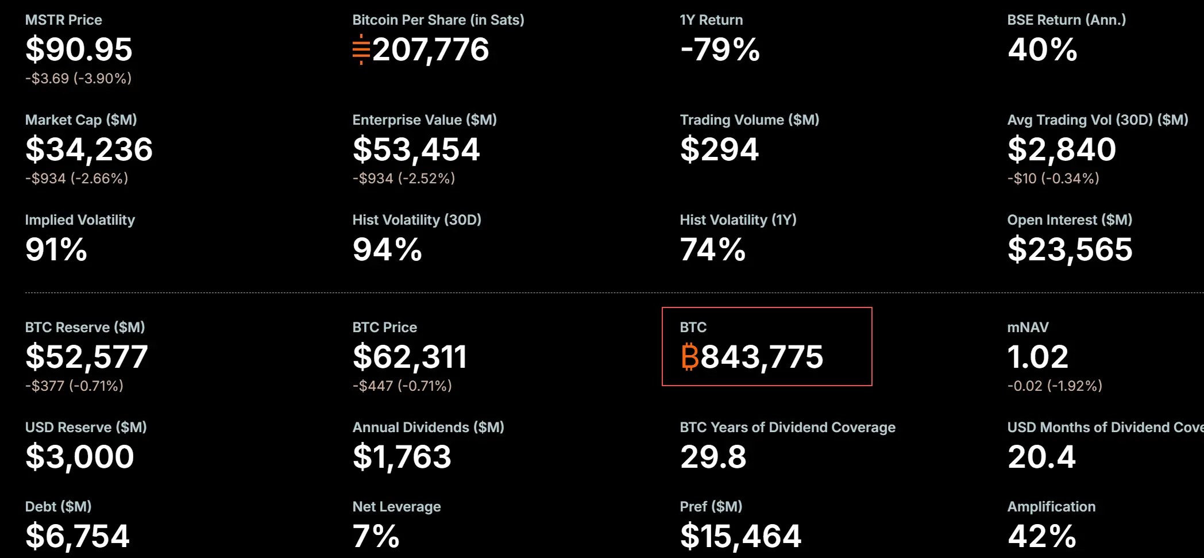The image size is (1204, 558).
Task: Click the 1Y Return value
Action: click(x=720, y=49)
